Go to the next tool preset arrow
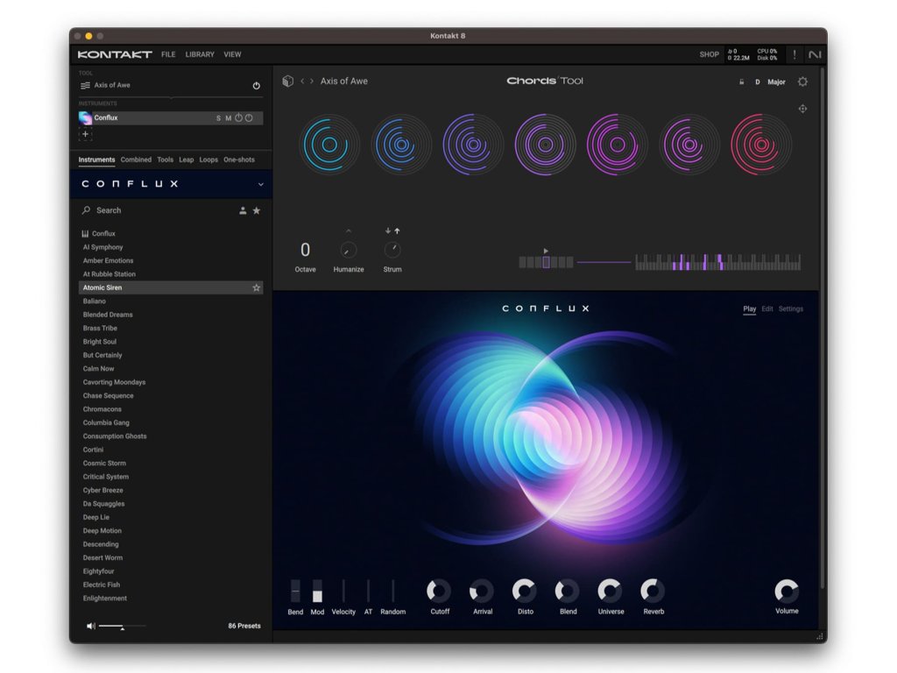Viewport: 897px width, 673px height. 312,81
